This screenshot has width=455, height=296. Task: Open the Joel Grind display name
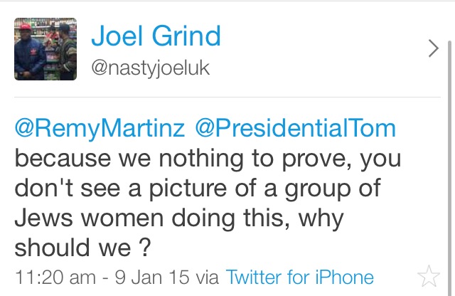156,36
